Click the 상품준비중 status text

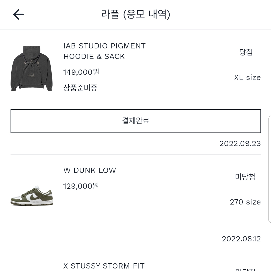(x=80, y=88)
